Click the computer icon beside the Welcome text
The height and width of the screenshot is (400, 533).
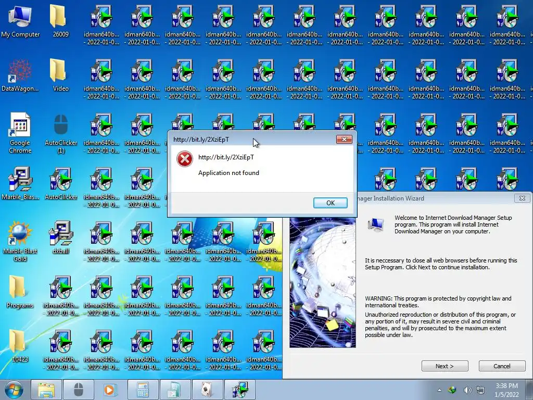tap(376, 224)
